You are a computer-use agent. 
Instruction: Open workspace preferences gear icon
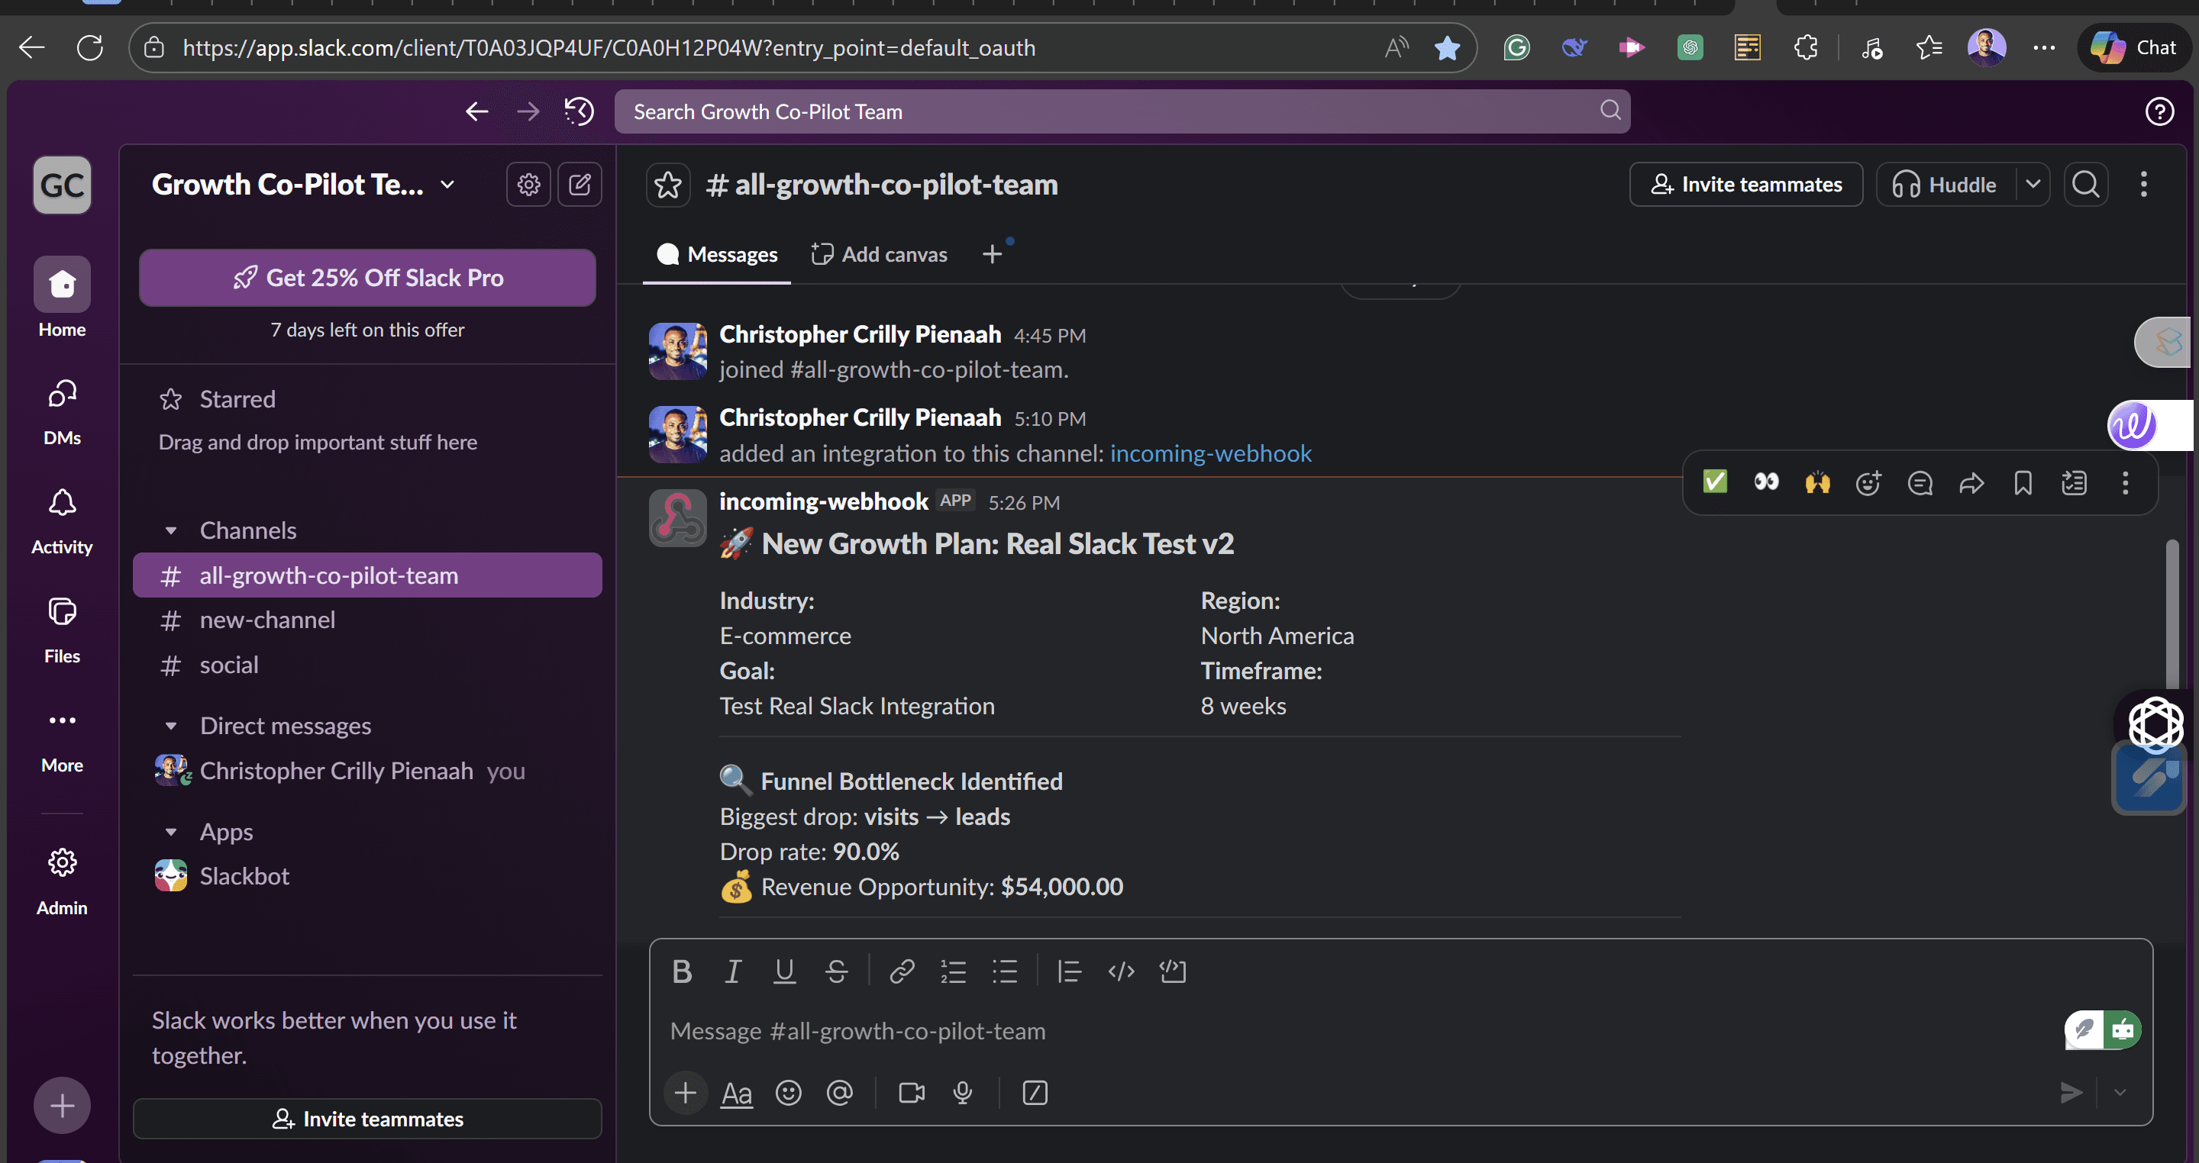528,185
